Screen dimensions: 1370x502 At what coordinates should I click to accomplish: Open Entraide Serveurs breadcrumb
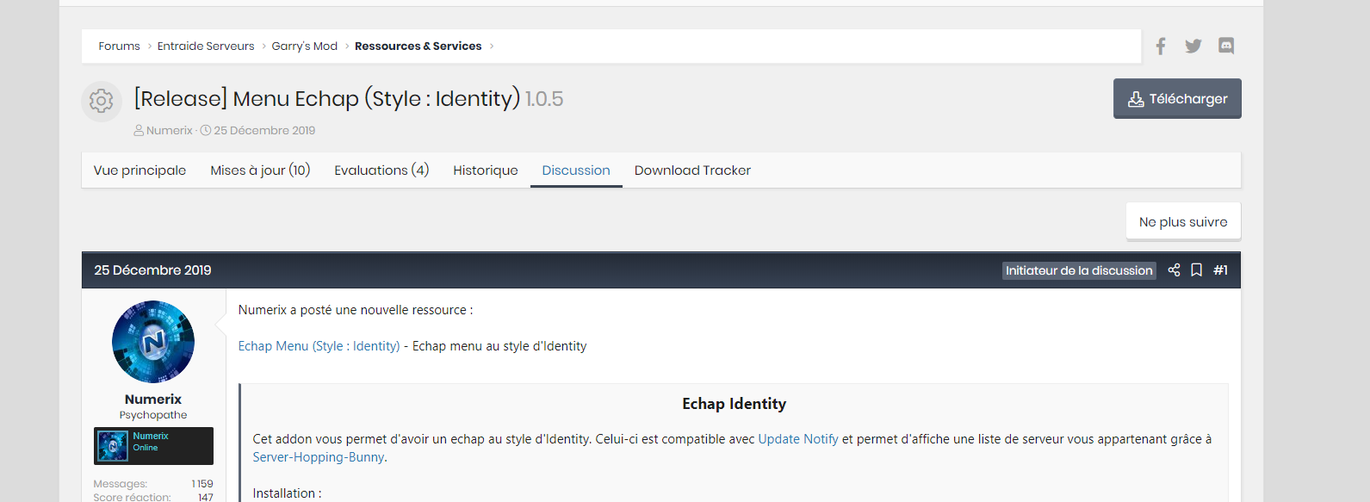[x=206, y=46]
